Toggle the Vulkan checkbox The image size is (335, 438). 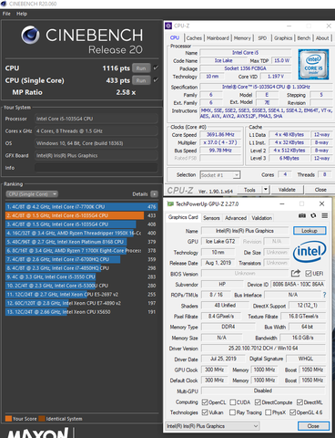pos(205,412)
